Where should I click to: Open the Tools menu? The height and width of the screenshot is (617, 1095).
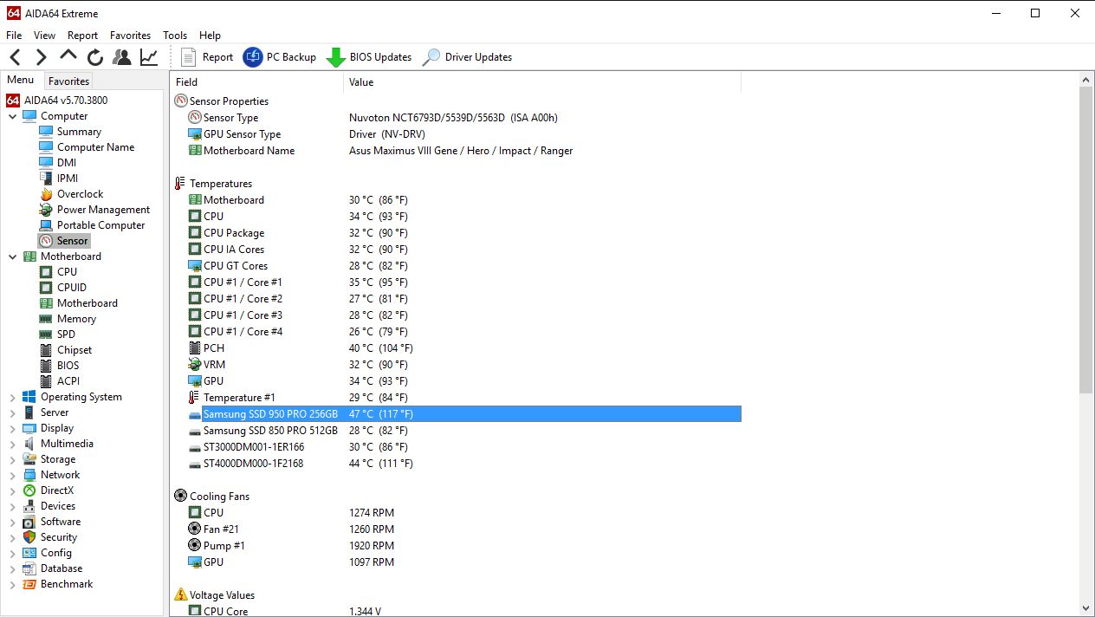coord(175,36)
